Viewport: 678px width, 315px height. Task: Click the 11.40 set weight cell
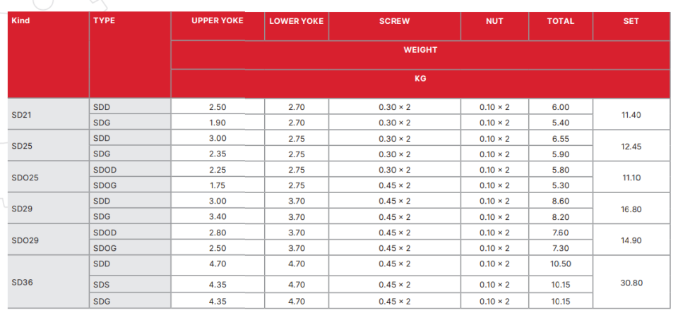tap(631, 115)
